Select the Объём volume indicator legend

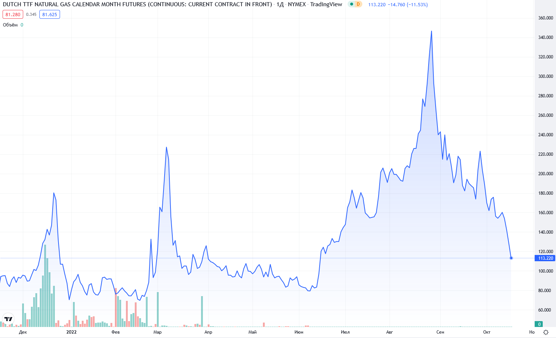click(x=10, y=25)
